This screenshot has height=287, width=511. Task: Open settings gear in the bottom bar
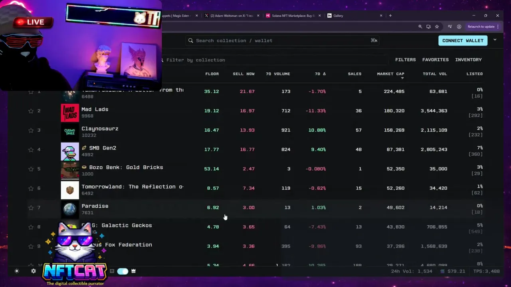[x=34, y=271]
